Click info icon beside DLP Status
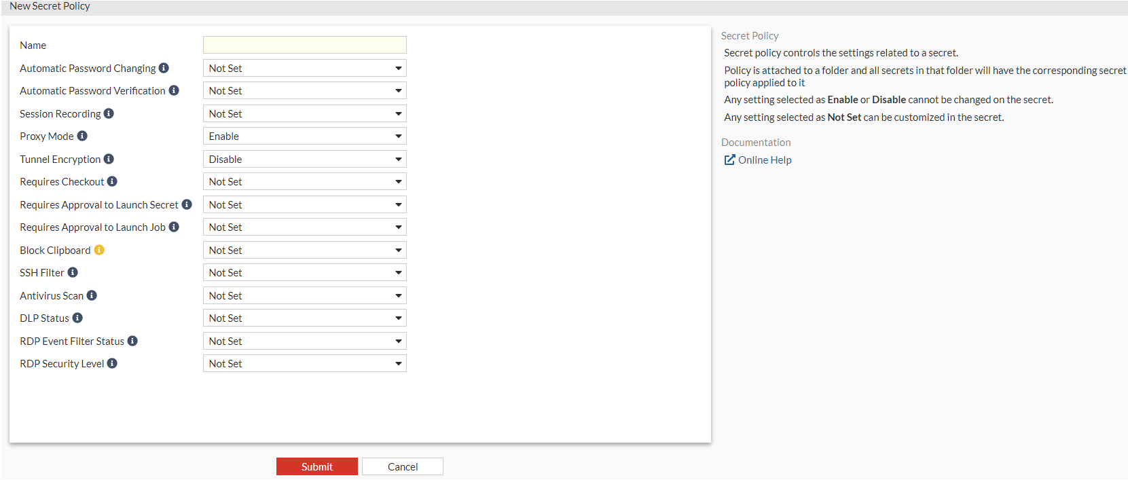This screenshot has height=480, width=1128. [77, 318]
